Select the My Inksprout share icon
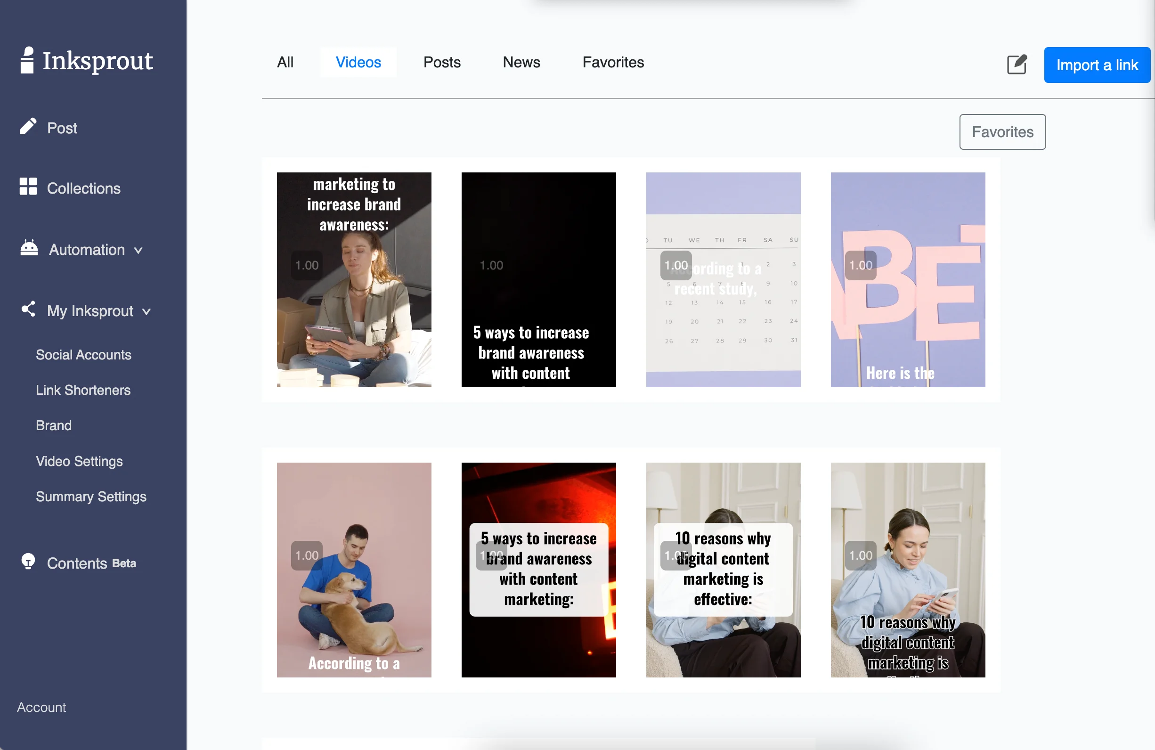The image size is (1155, 750). click(28, 310)
